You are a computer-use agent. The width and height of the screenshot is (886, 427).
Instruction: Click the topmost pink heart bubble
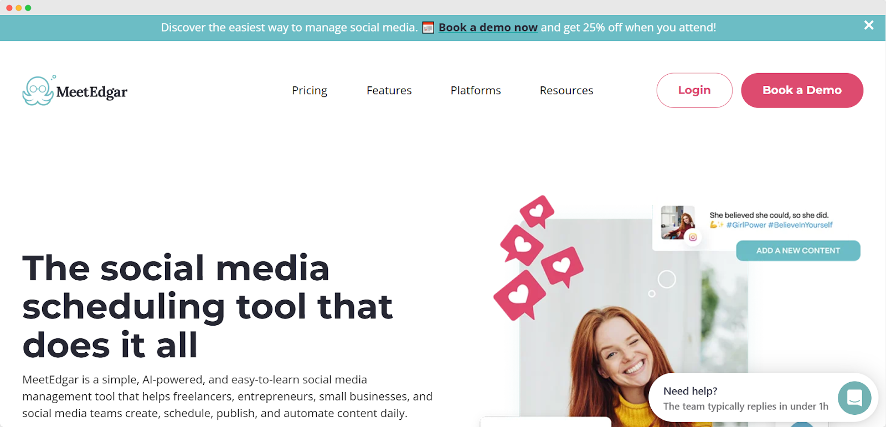tap(537, 211)
